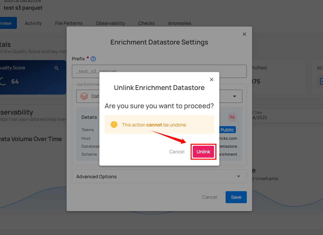Click the Databricks logo icon in the selector
Screen dimensions: 323x235
coord(84,96)
